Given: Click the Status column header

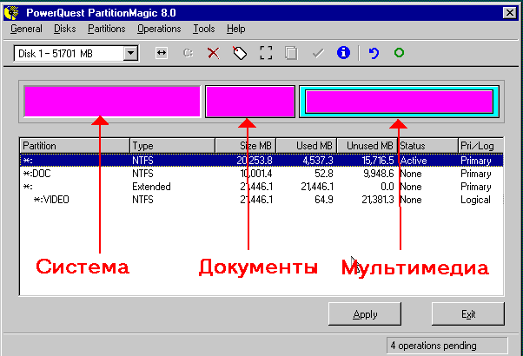Looking at the screenshot, I should (427, 146).
